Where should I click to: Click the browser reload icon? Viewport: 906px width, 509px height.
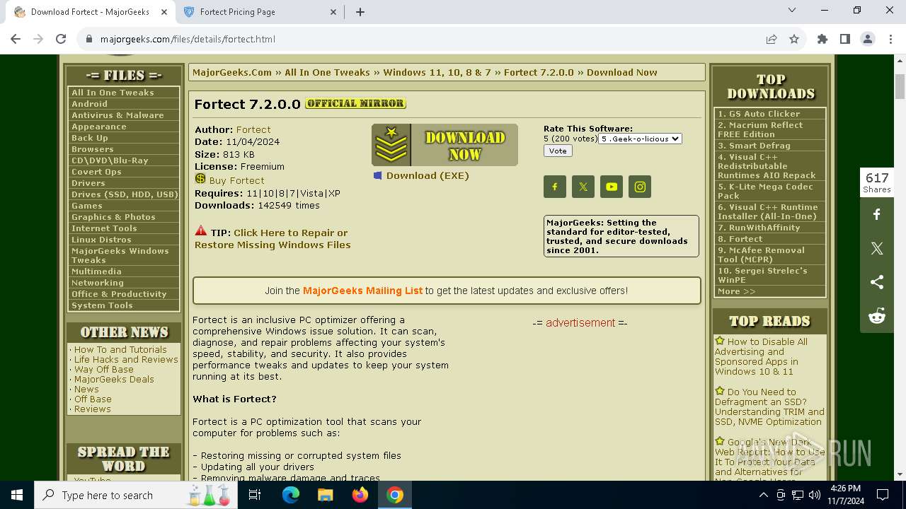(61, 39)
